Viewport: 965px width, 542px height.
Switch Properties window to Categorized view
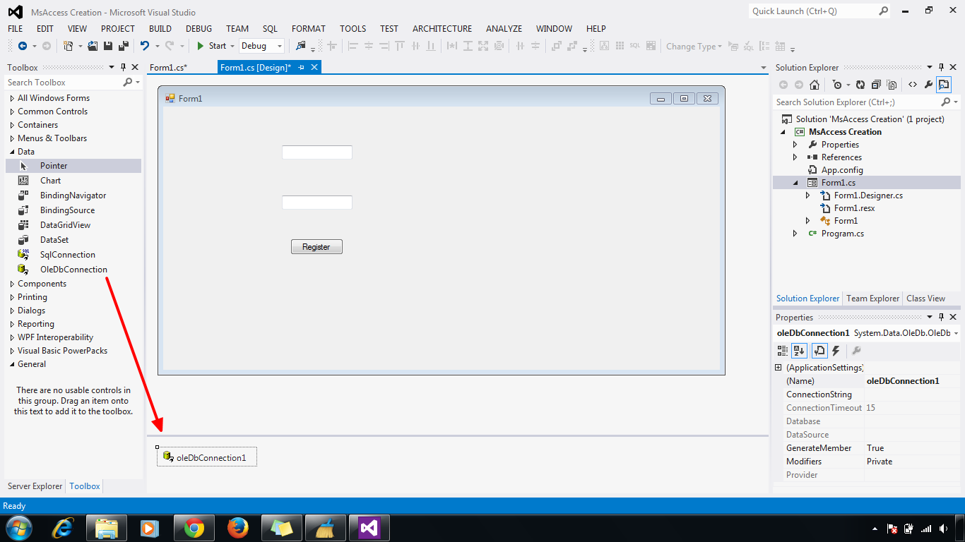tap(782, 351)
